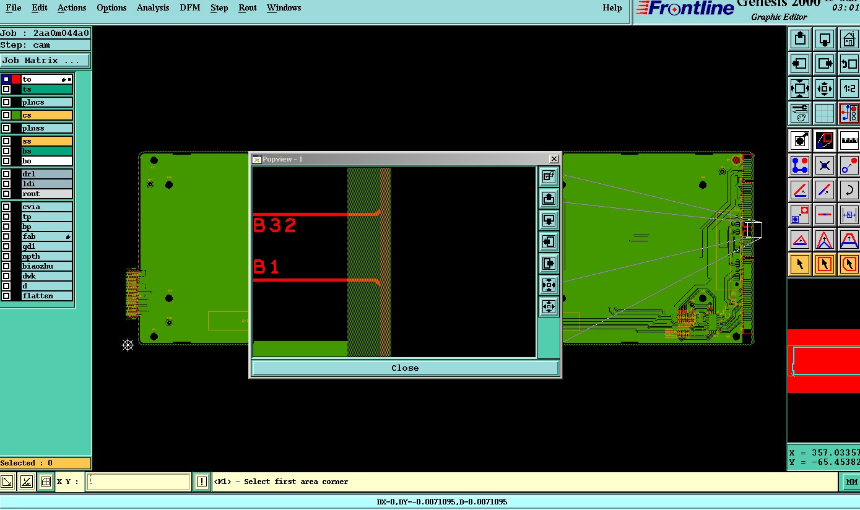
Task: Click the X crossed point icon
Action: (x=825, y=165)
